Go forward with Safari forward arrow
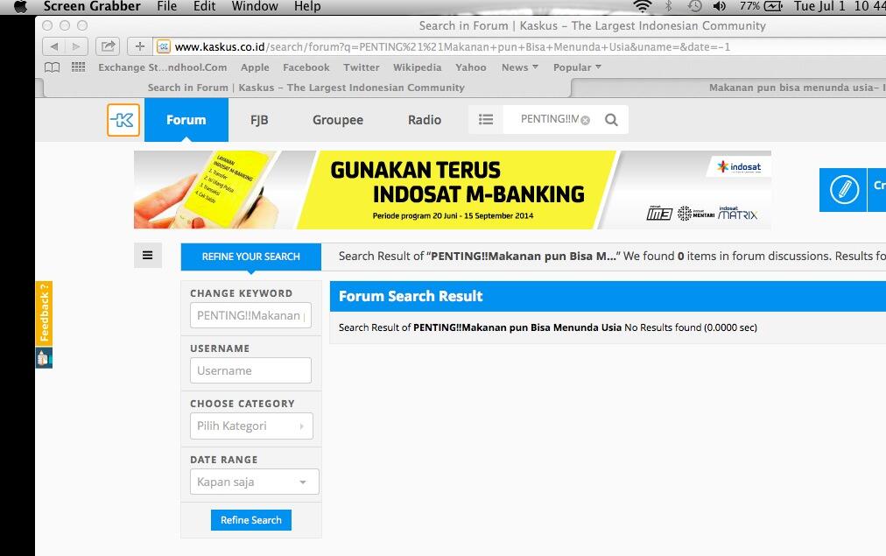The height and width of the screenshot is (556, 886). 76,46
